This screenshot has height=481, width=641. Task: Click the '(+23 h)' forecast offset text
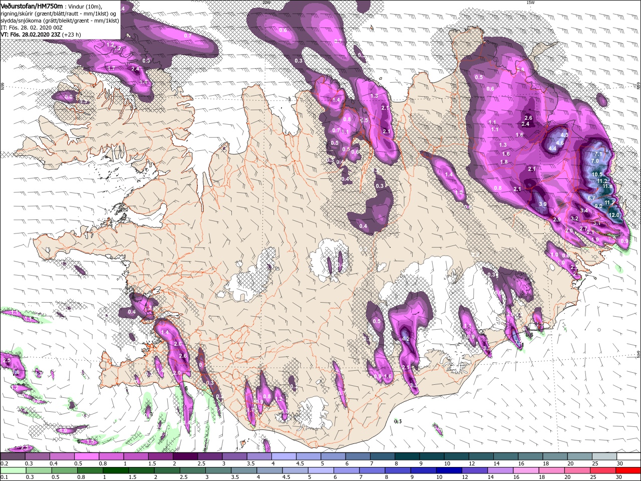click(72, 35)
